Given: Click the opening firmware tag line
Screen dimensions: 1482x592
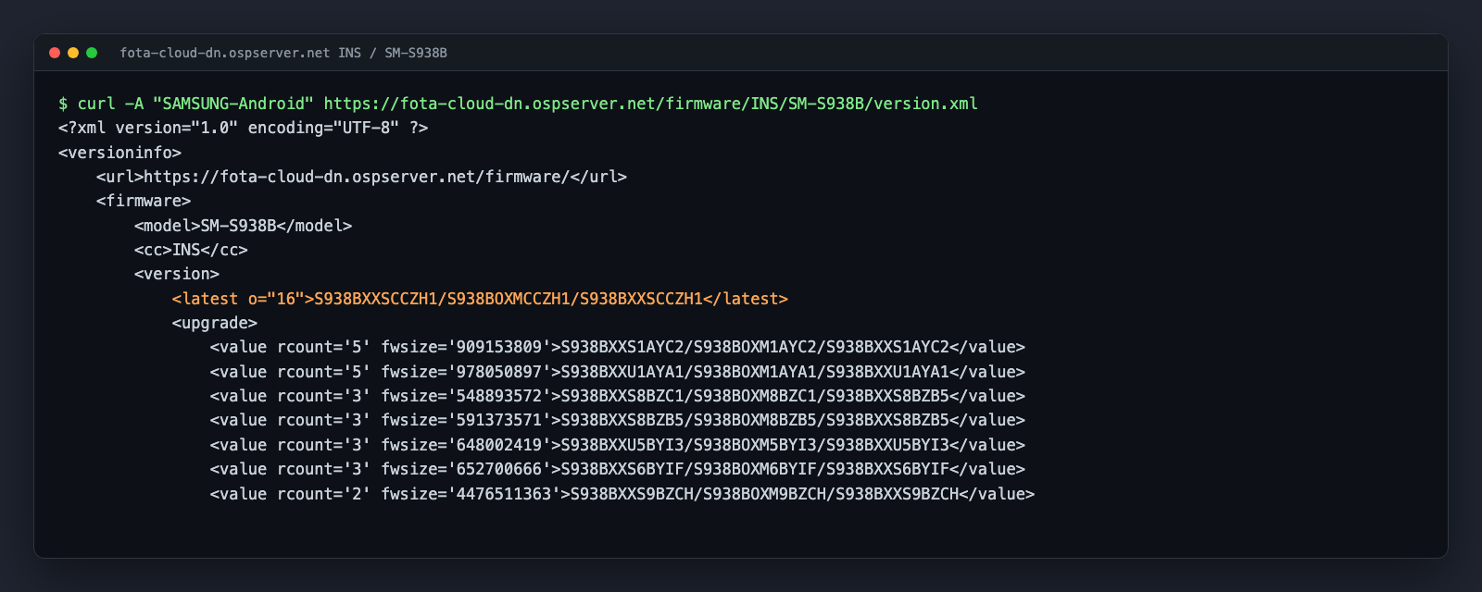Looking at the screenshot, I should (143, 201).
